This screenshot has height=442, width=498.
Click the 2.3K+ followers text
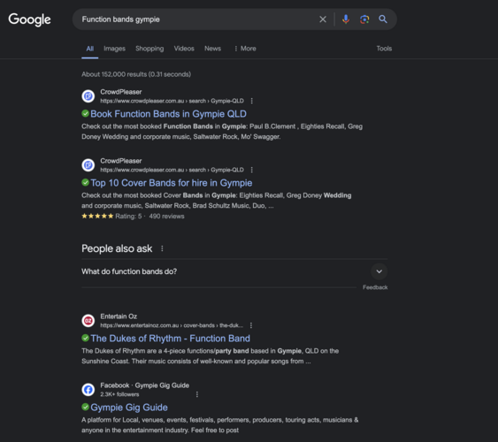click(119, 394)
